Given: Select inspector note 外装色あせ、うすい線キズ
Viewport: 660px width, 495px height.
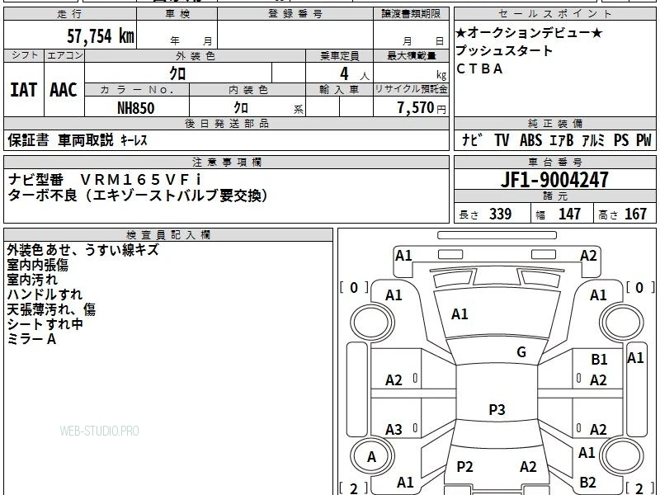Looking at the screenshot, I should coord(83,250).
